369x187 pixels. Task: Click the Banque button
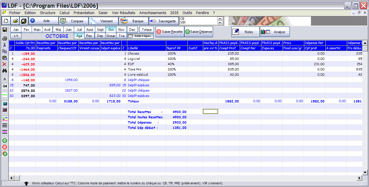[x=134, y=21]
